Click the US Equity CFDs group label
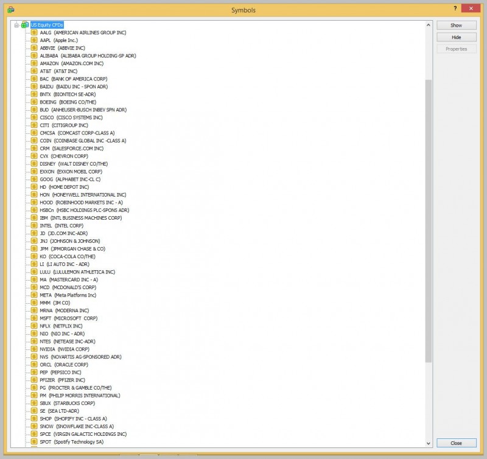The height and width of the screenshot is (459, 487). click(x=47, y=25)
